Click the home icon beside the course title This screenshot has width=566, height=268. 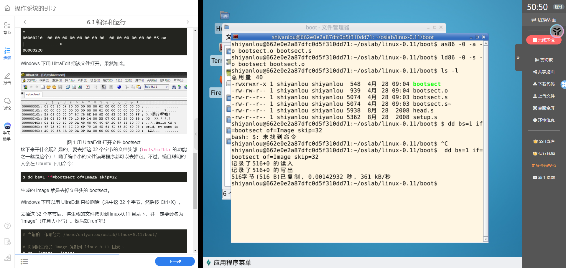pos(7,8)
